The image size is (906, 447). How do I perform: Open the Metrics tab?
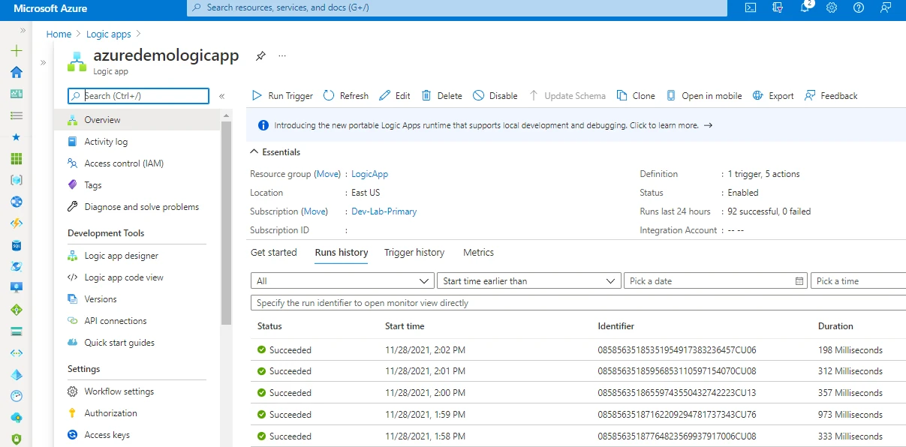coord(478,253)
